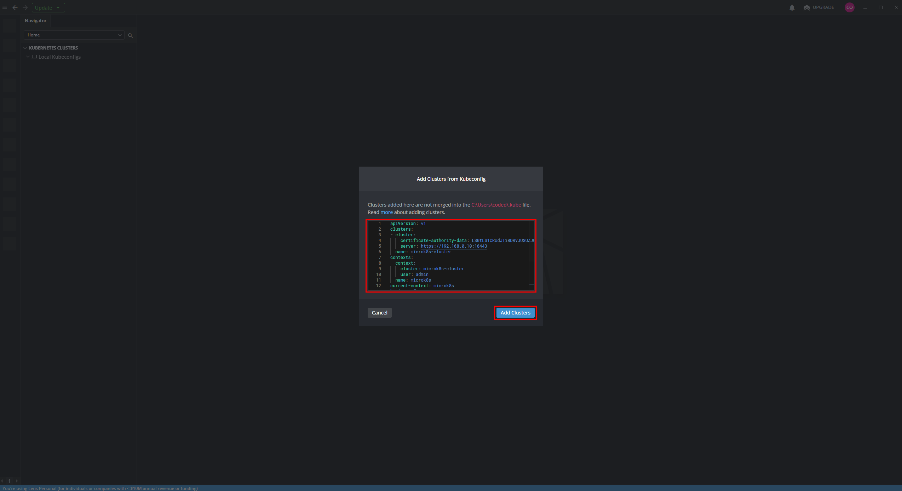Click the Navigator search magnifier icon
The height and width of the screenshot is (491, 902).
click(x=130, y=35)
